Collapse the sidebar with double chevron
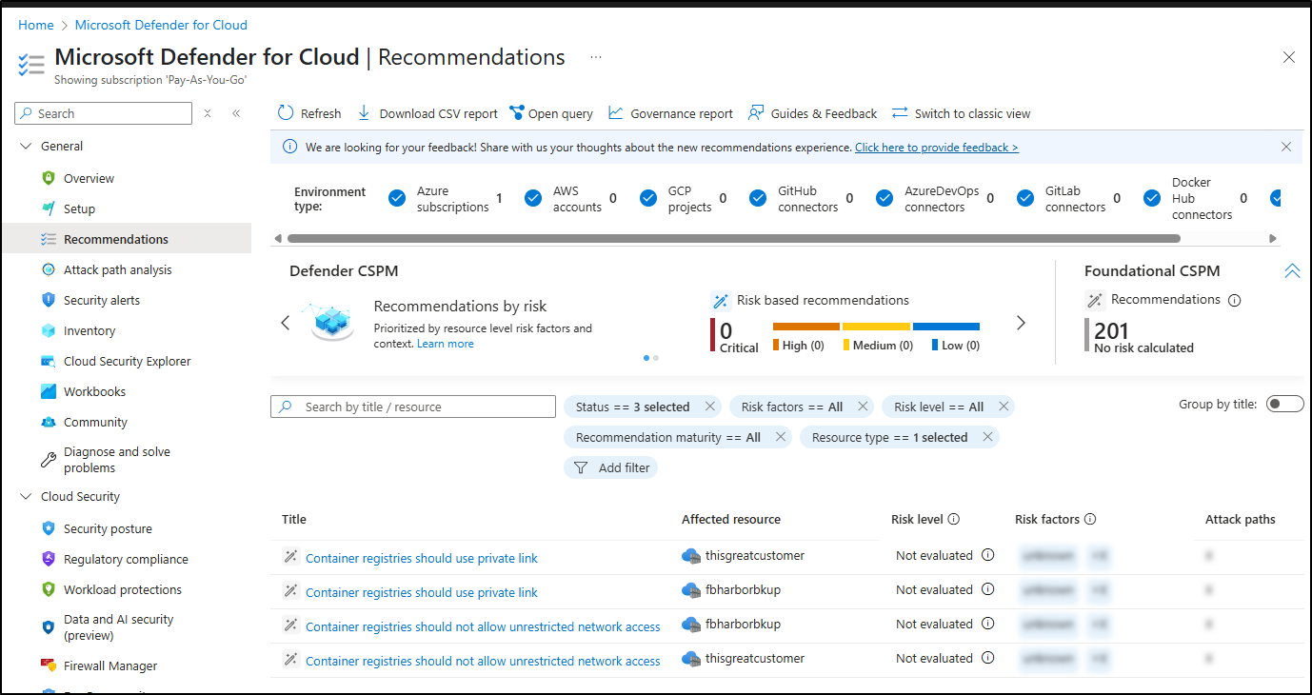This screenshot has width=1312, height=695. coord(236,113)
